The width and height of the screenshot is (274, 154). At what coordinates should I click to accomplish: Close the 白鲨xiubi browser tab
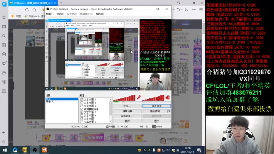click(55, 3)
